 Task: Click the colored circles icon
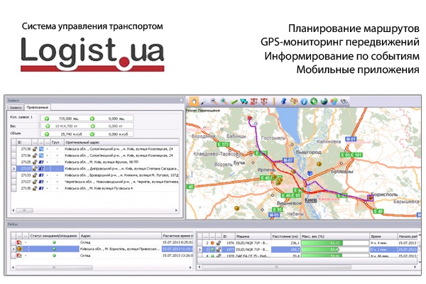[334, 102]
